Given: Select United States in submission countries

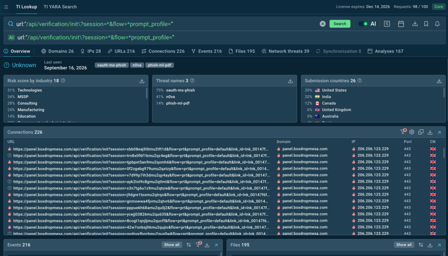Looking at the screenshot, I should (334, 90).
